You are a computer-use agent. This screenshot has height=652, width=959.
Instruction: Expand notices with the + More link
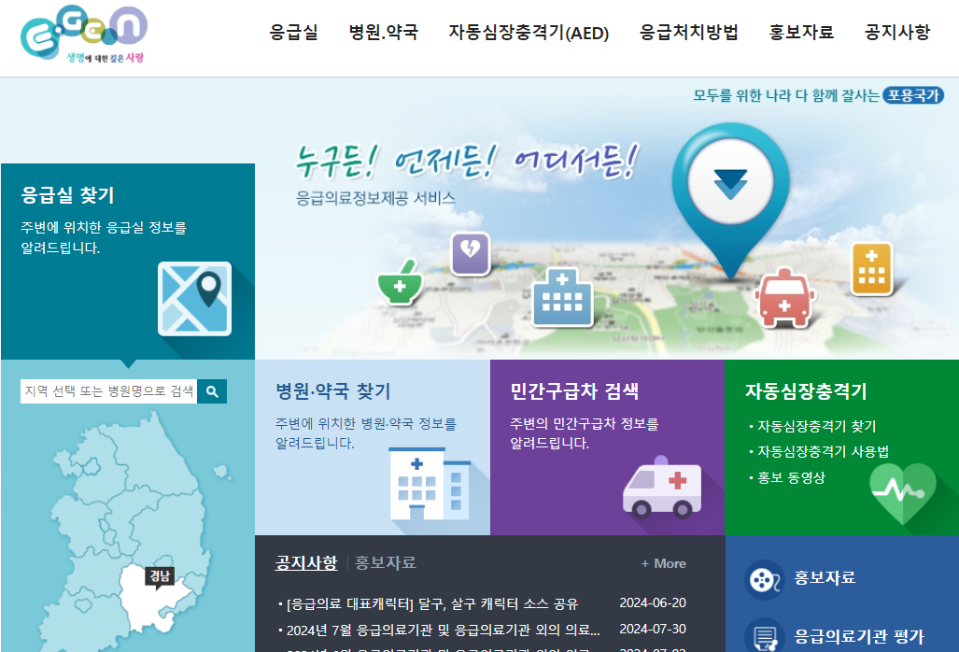[661, 562]
